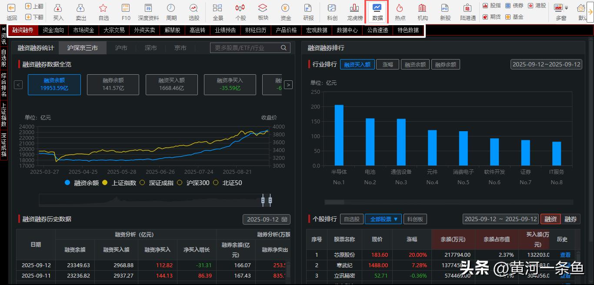
Task: Click 查看 link for 芯原股份
Action: coord(565,255)
